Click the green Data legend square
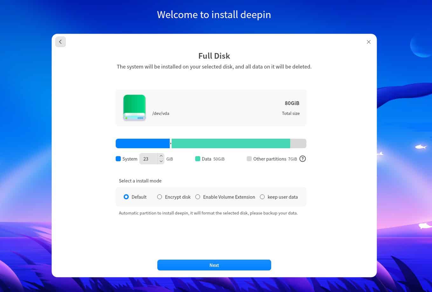Viewport: 432px width, 292px height. click(198, 159)
